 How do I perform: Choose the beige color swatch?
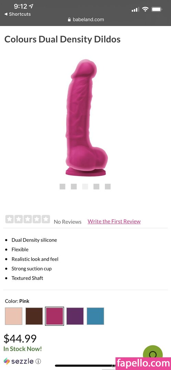(13, 316)
